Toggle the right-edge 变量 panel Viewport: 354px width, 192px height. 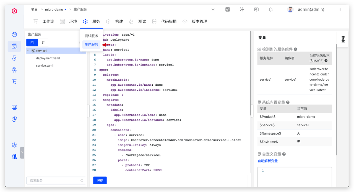point(343,40)
